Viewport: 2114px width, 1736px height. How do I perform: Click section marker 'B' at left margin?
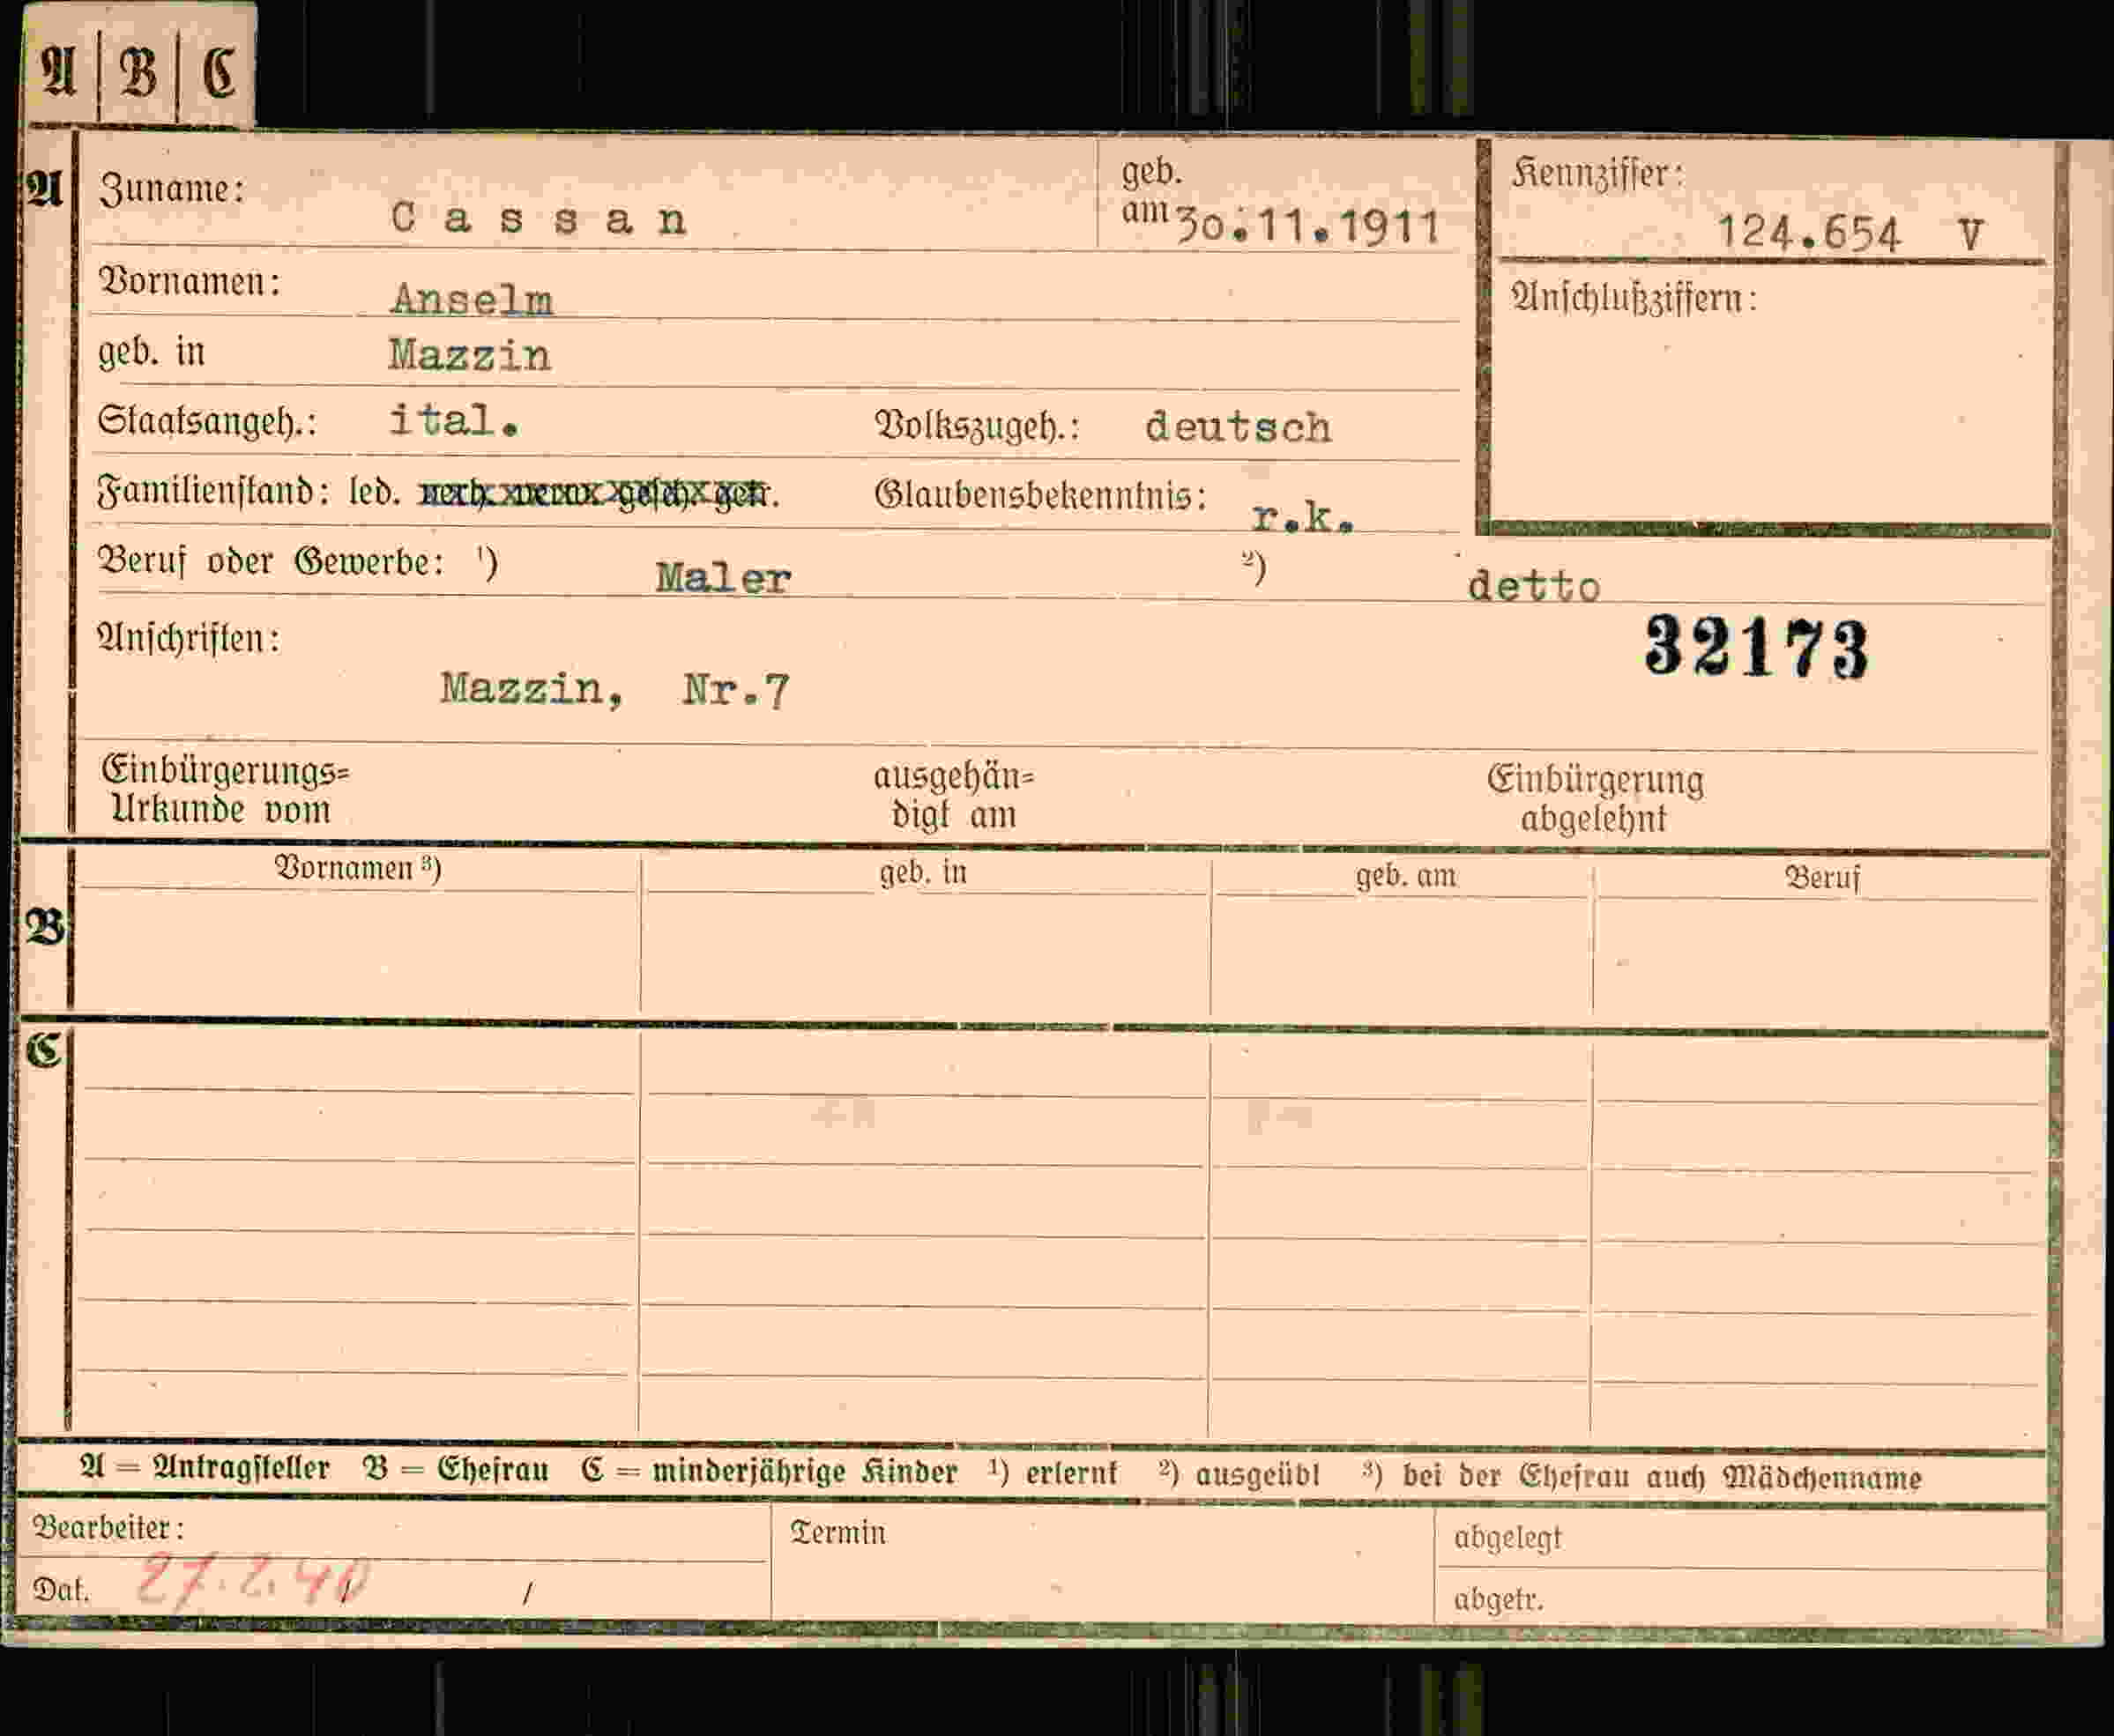point(45,928)
